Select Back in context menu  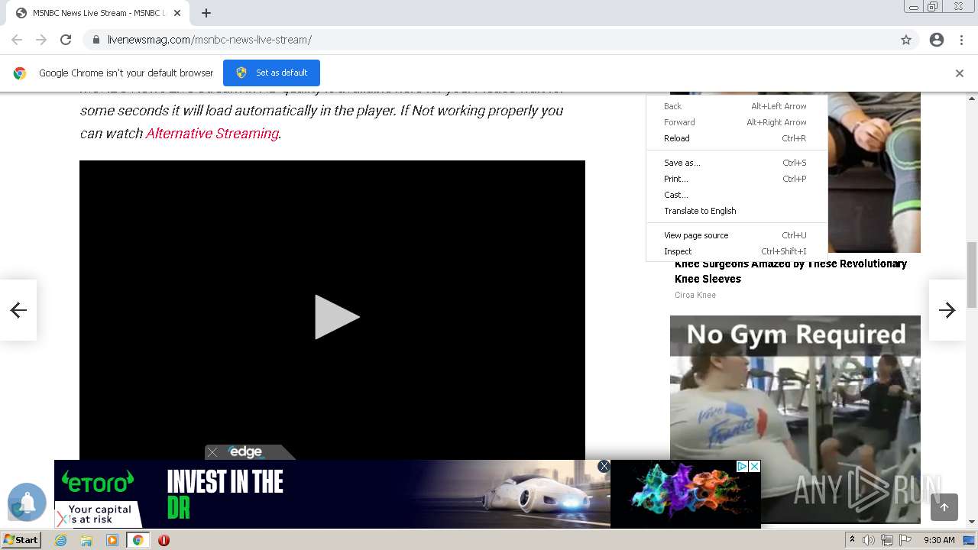737,106
